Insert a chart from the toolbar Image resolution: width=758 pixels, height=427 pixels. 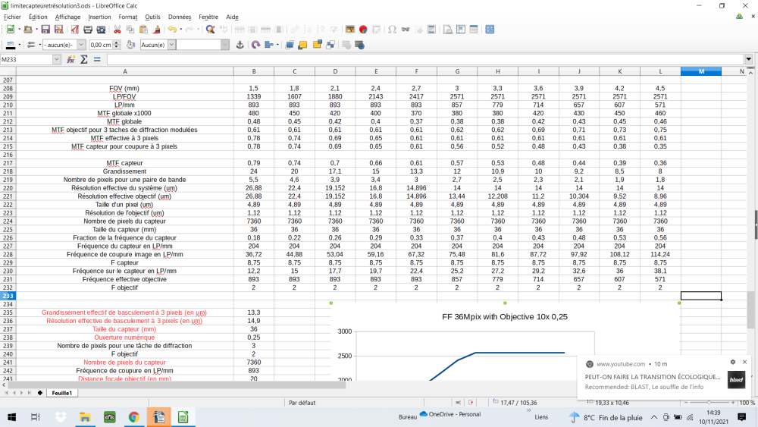(x=363, y=30)
